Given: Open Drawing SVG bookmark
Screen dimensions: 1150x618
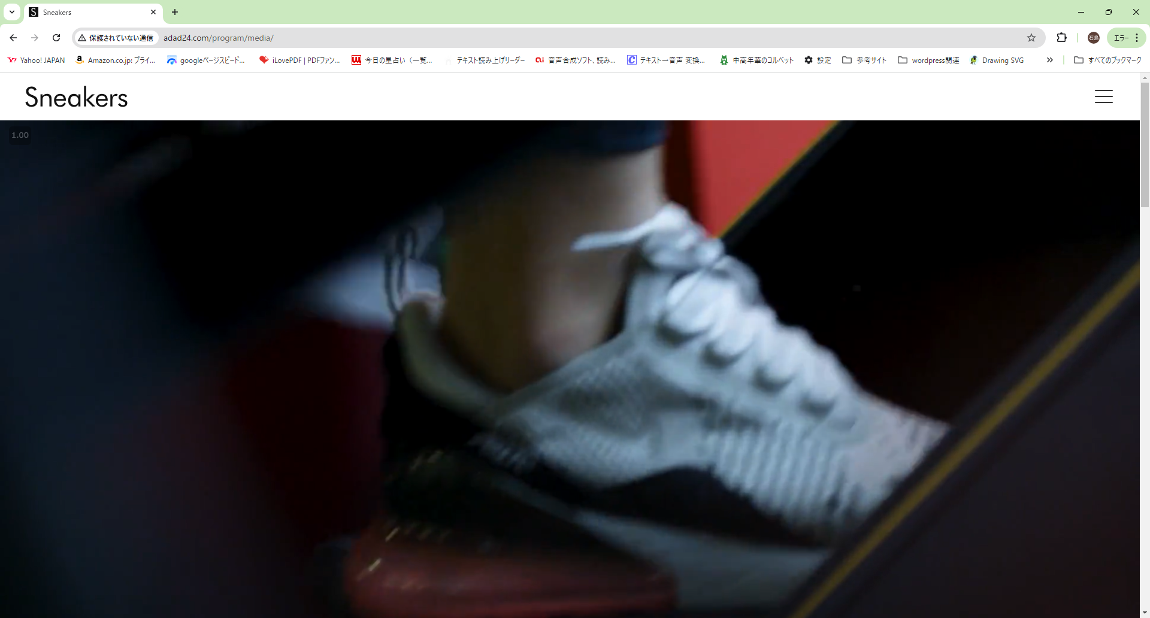Looking at the screenshot, I should click(997, 60).
